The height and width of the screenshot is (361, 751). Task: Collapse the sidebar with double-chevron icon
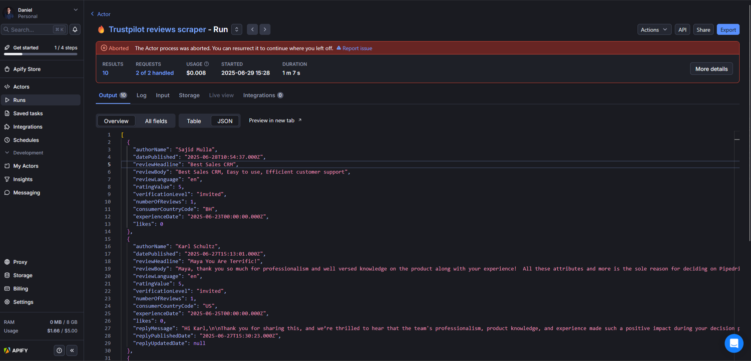pos(72,350)
